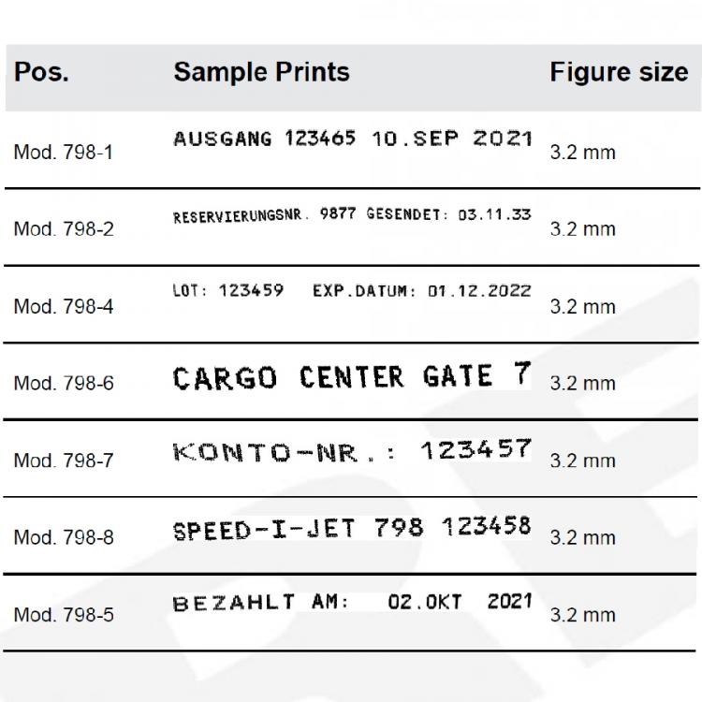Click the Sample Prints column header
The height and width of the screenshot is (702, 702).
261,72
